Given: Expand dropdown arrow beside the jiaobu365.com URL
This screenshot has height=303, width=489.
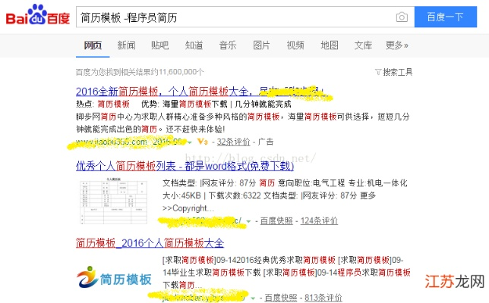Looking at the screenshot, I should tap(190, 142).
